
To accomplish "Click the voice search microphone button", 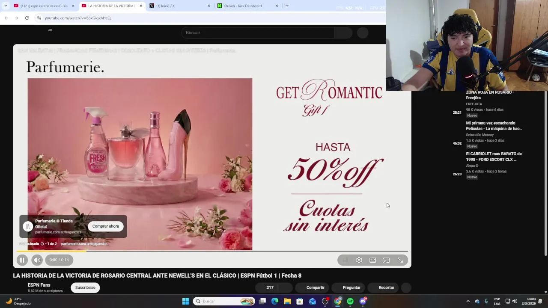I will point(363,33).
